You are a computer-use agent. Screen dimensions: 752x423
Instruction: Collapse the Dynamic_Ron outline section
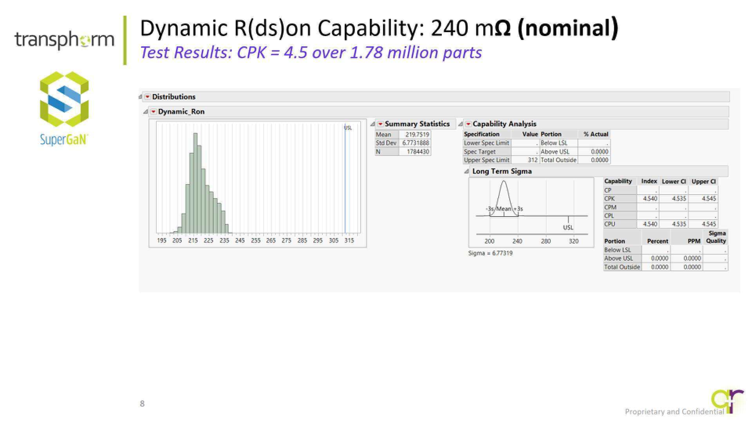pyautogui.click(x=146, y=112)
